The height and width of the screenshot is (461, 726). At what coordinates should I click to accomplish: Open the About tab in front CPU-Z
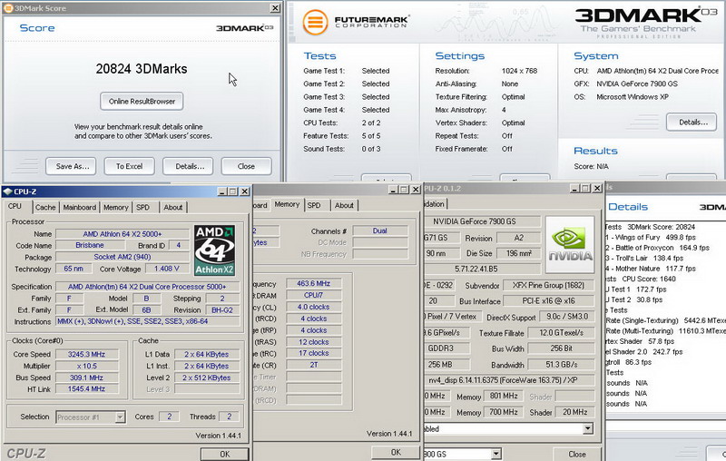(173, 207)
